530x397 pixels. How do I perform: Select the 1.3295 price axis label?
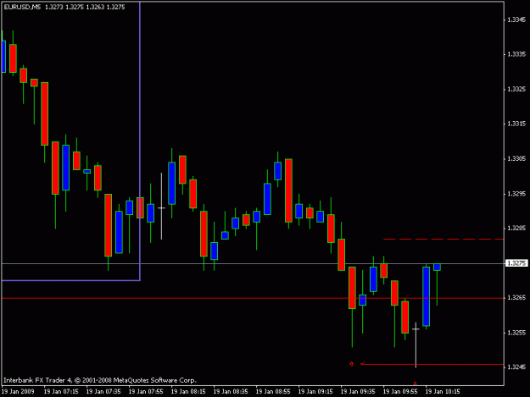tap(516, 194)
